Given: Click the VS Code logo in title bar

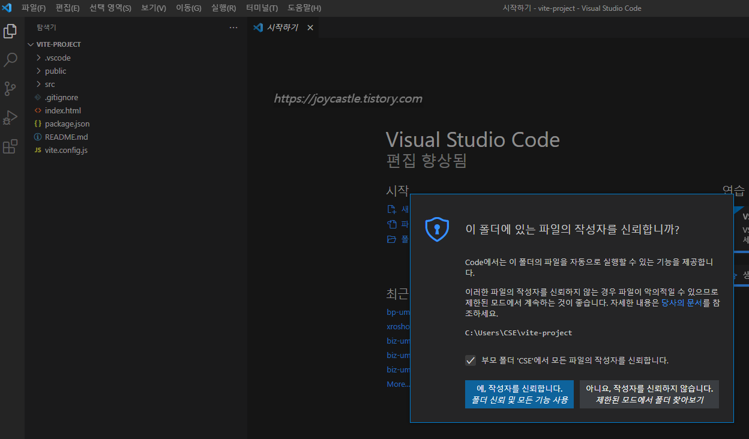Looking at the screenshot, I should point(7,8).
